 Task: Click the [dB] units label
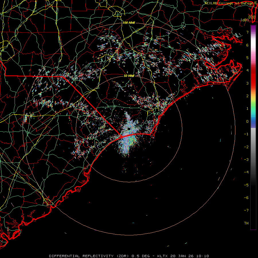coord(245,20)
